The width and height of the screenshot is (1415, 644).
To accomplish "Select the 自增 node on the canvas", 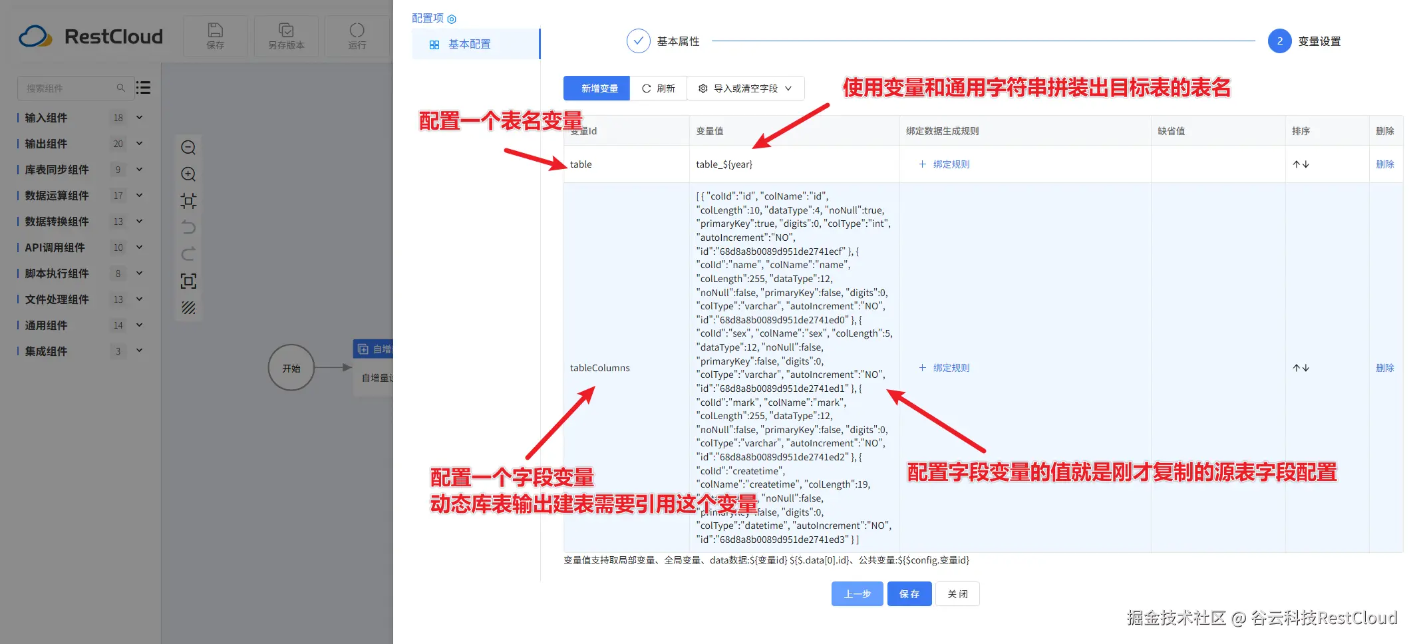I will 373,367.
